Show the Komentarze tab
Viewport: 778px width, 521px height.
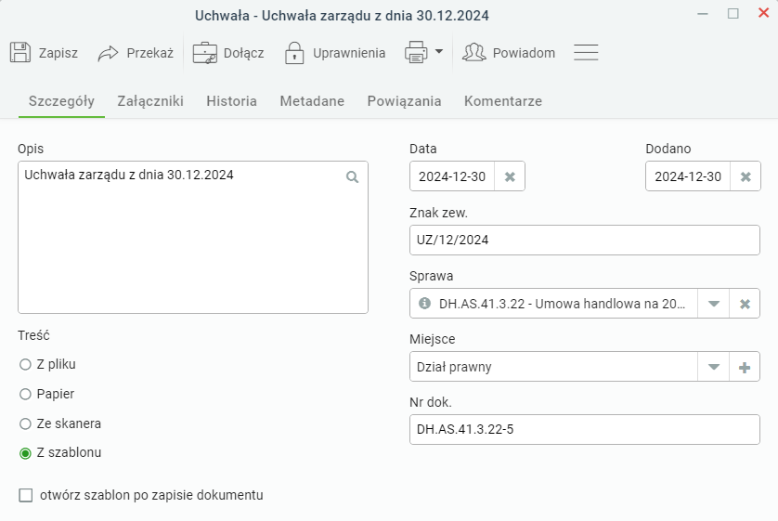click(x=503, y=101)
